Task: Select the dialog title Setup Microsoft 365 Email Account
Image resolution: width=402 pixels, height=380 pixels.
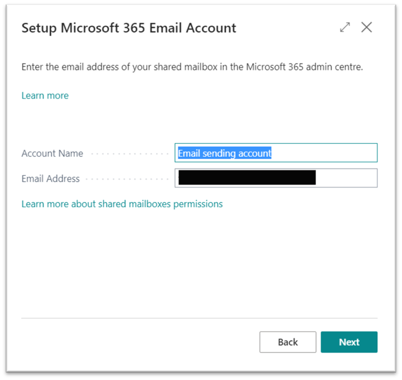Action: (x=129, y=28)
